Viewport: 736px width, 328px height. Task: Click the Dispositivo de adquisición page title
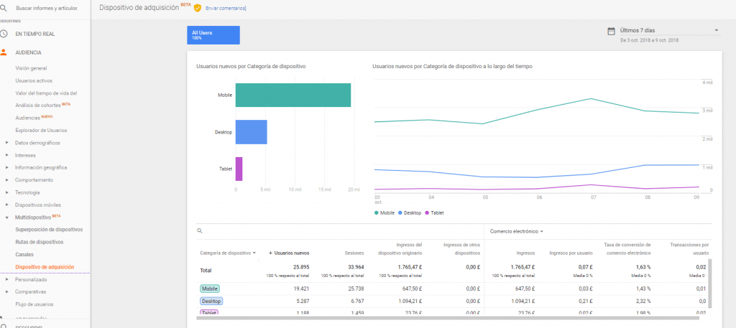click(139, 7)
